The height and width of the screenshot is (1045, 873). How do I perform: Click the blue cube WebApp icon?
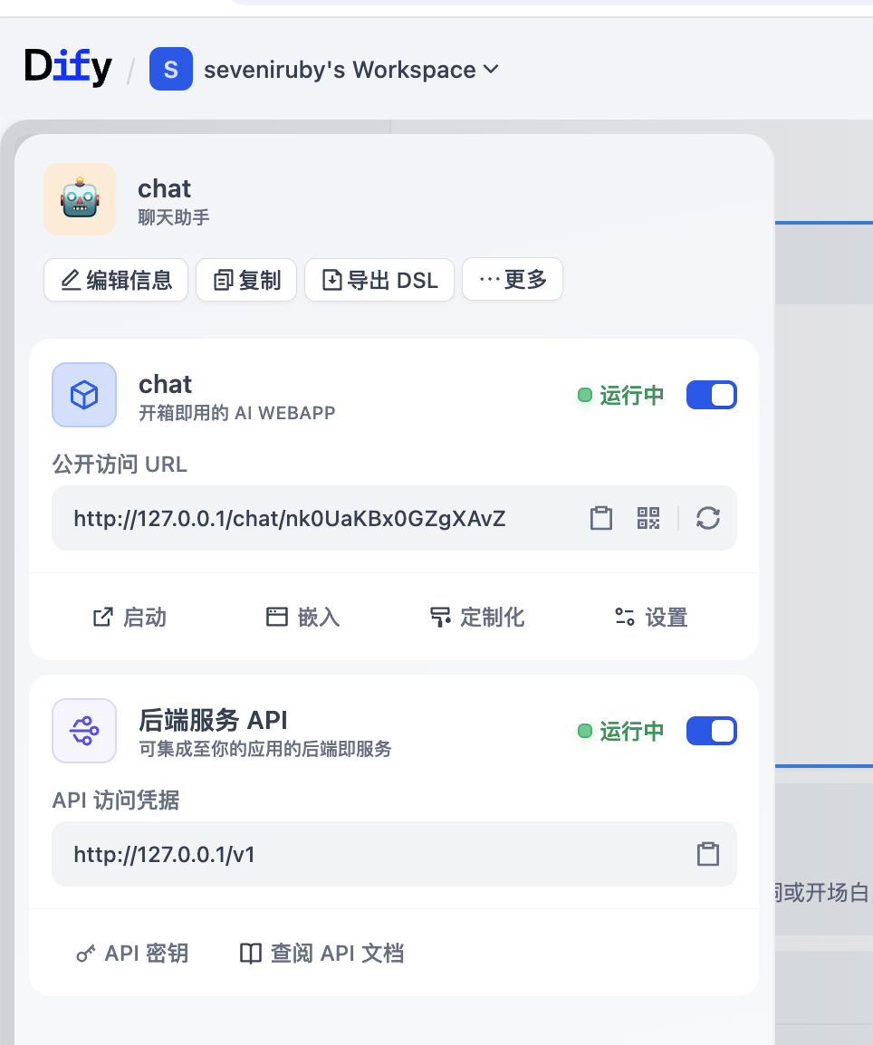click(x=84, y=395)
